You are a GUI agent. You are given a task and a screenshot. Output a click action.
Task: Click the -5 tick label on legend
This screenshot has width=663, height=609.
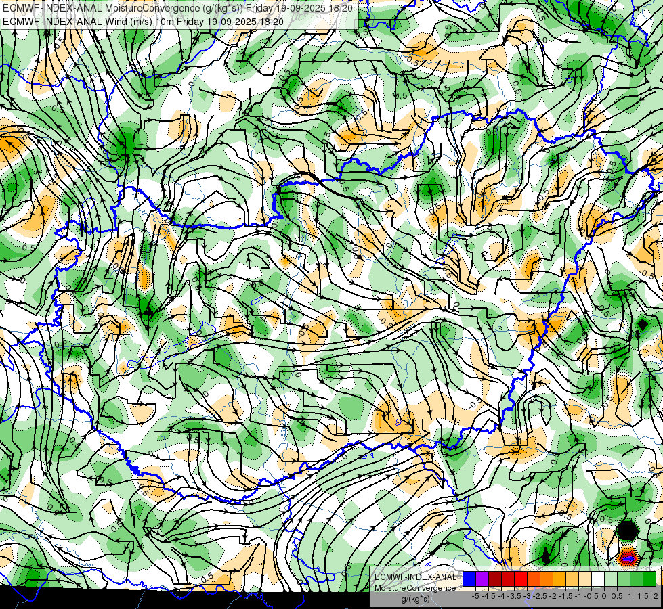(475, 596)
